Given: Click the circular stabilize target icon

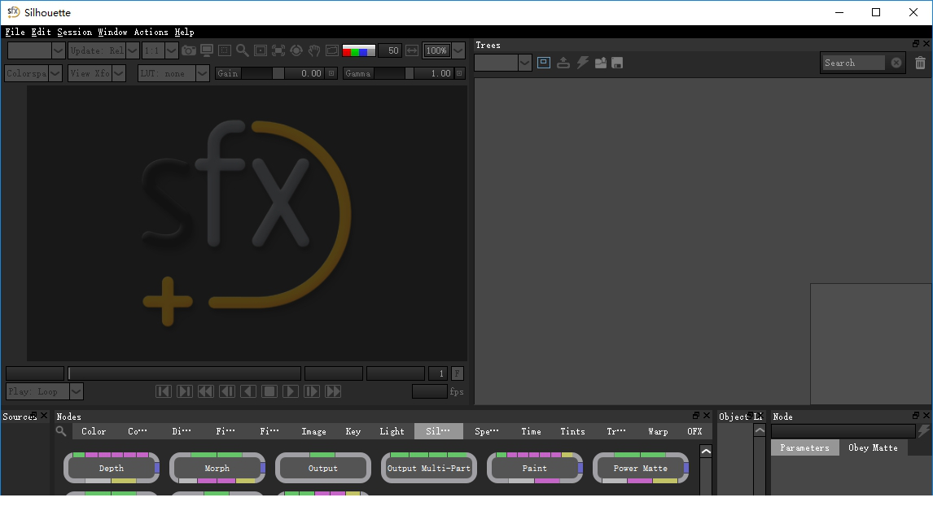Looking at the screenshot, I should click(296, 50).
